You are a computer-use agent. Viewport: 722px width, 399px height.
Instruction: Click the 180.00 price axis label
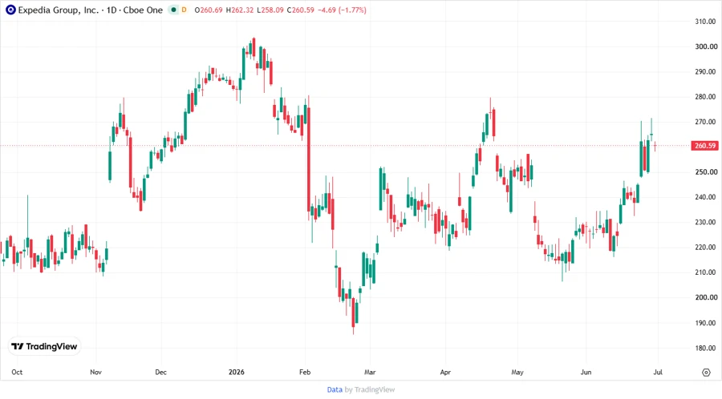706,348
